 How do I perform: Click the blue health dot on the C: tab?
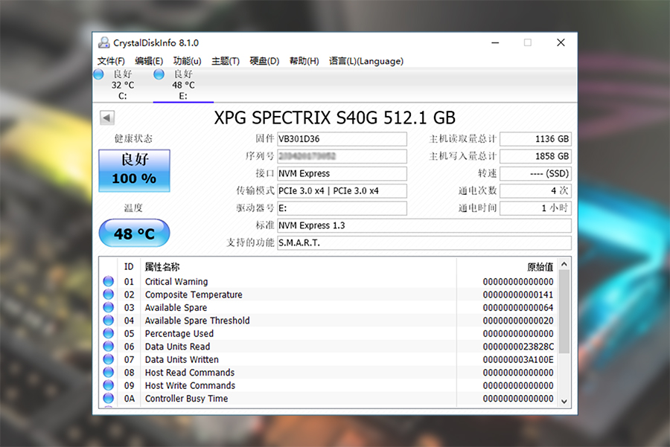(98, 74)
